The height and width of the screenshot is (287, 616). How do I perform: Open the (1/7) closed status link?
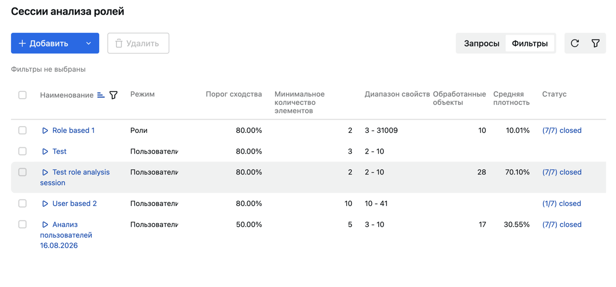click(x=562, y=203)
